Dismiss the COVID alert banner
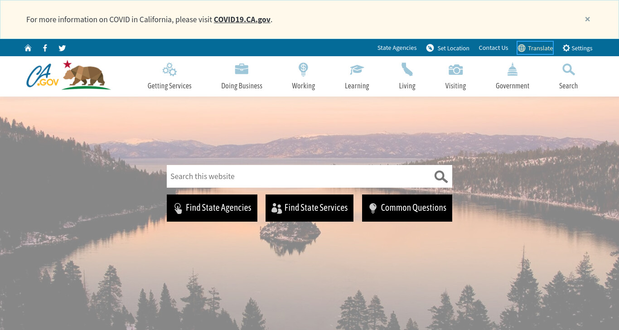Viewport: 619px width, 330px height. 587,19
